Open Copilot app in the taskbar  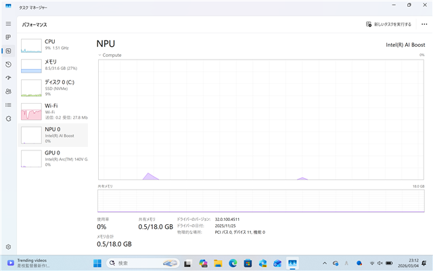click(203, 264)
